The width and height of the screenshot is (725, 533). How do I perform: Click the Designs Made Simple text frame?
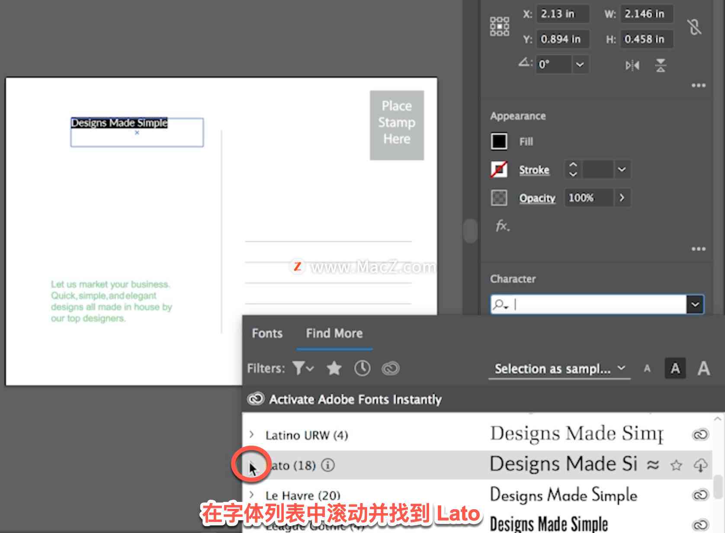[137, 132]
